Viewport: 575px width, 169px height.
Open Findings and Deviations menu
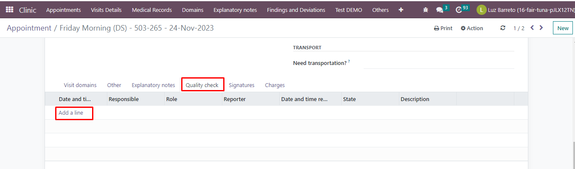(x=296, y=10)
